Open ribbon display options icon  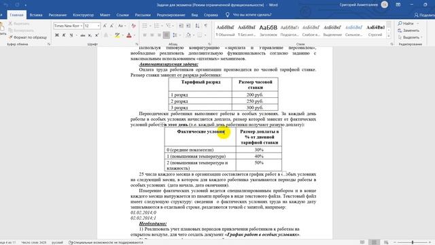[398, 5]
